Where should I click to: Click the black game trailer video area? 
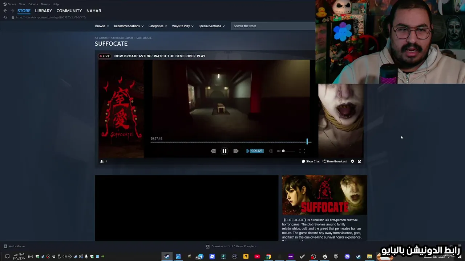(x=187, y=208)
